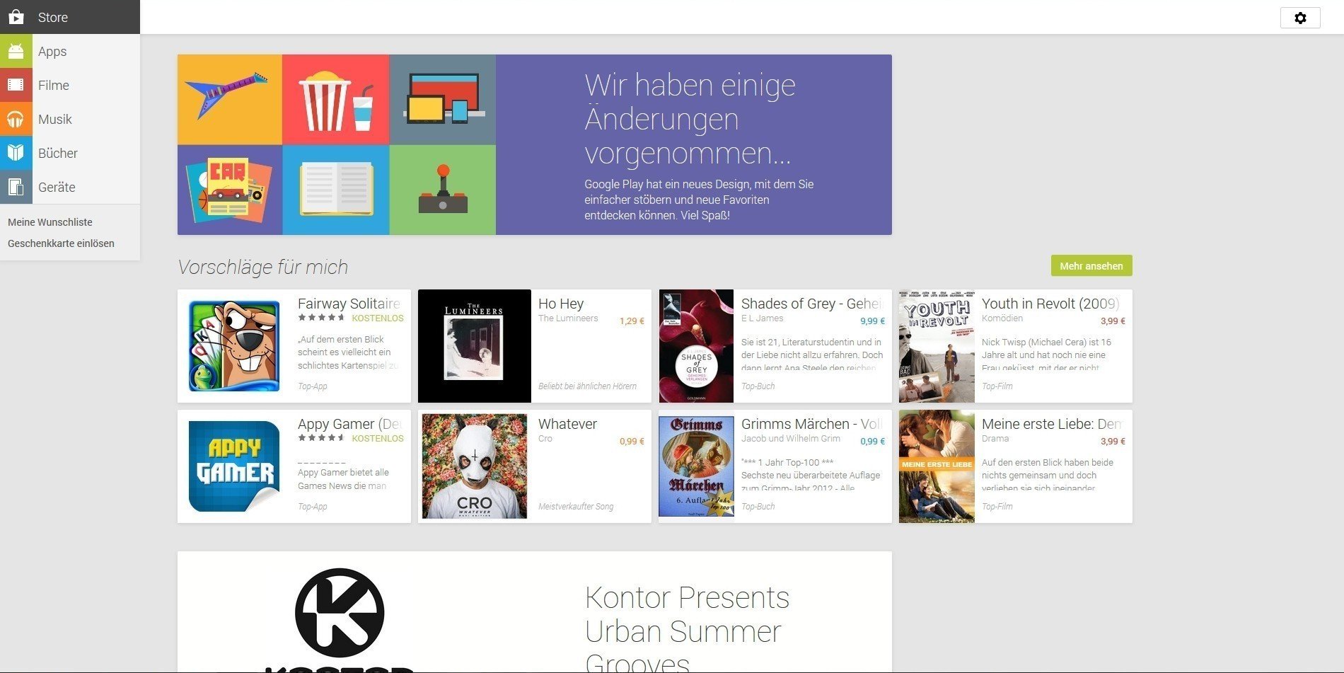Screen dimensions: 1344x673
Task: Open the Meine erste Liebe title
Action: point(1051,424)
